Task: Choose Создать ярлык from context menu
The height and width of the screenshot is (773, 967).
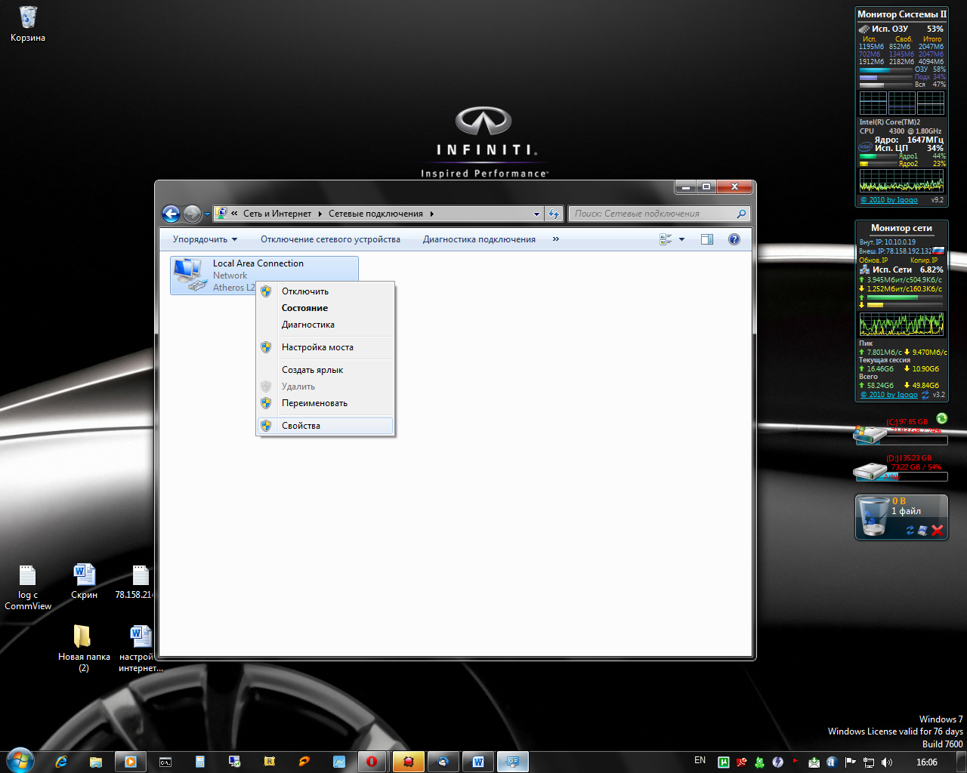Action: click(x=325, y=370)
